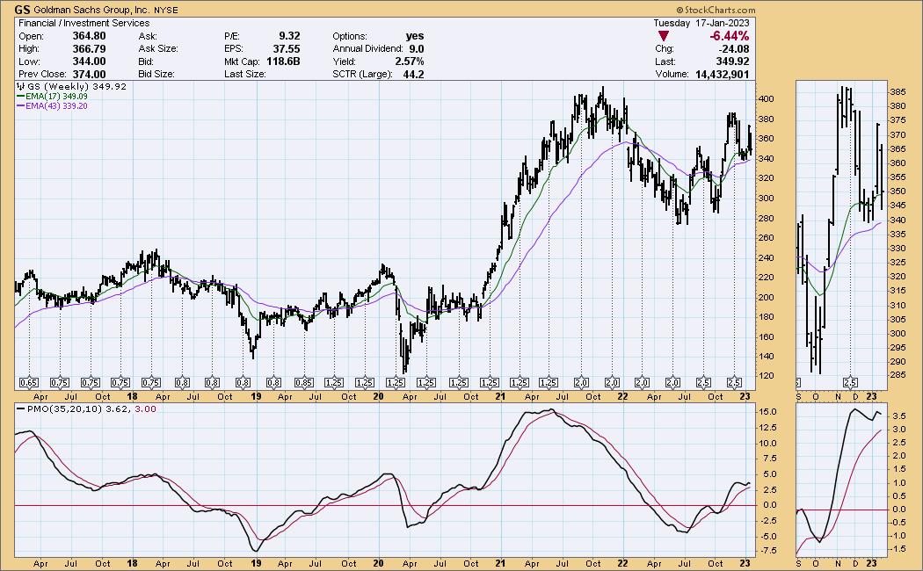
Task: Click the GS ticker symbol in header
Action: [22, 10]
